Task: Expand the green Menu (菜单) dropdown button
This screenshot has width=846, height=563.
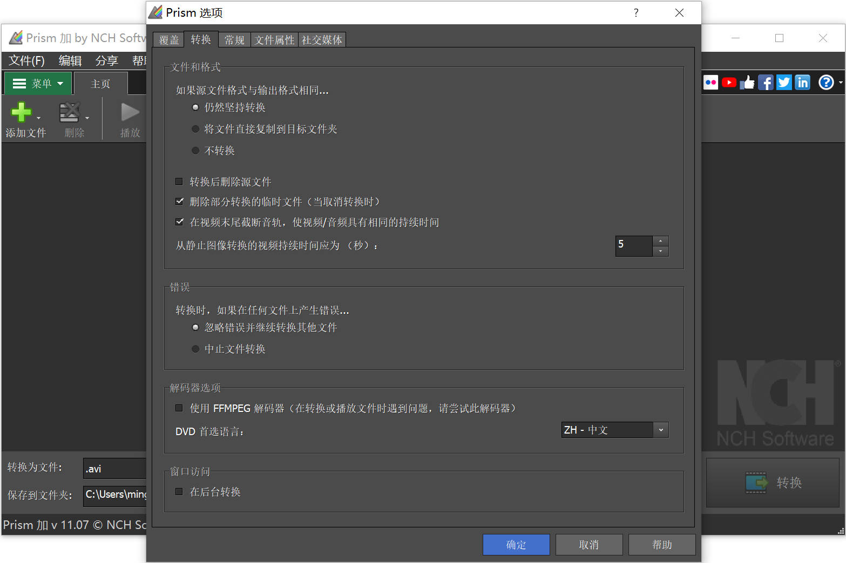Action: click(x=38, y=84)
